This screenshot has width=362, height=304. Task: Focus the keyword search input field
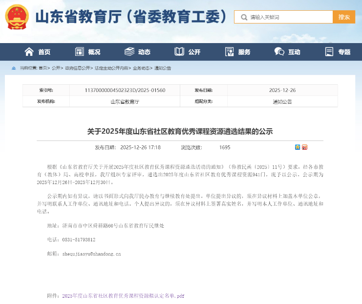tap(289, 17)
